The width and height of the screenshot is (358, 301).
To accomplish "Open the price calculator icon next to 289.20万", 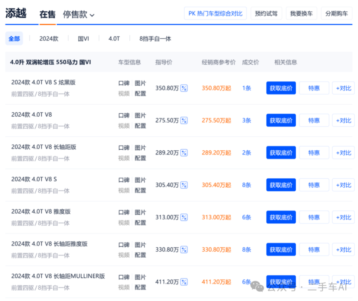I will point(184,153).
